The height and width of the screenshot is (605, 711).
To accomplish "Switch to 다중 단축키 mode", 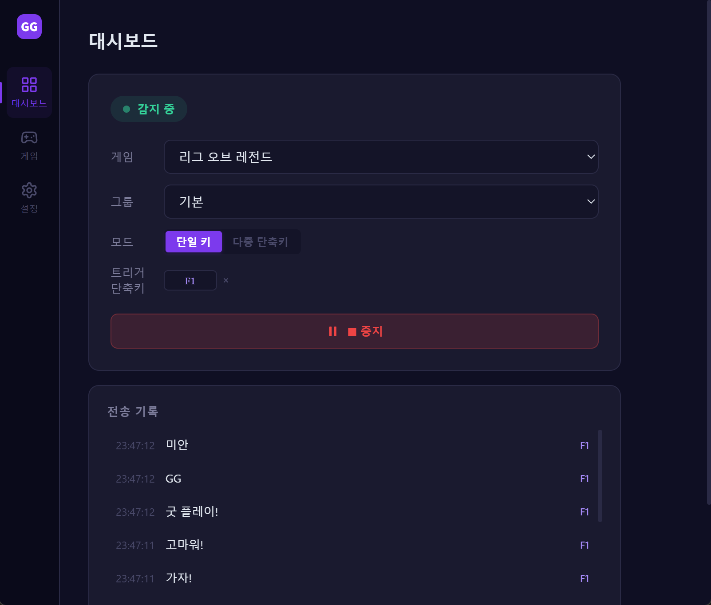I will coord(261,242).
